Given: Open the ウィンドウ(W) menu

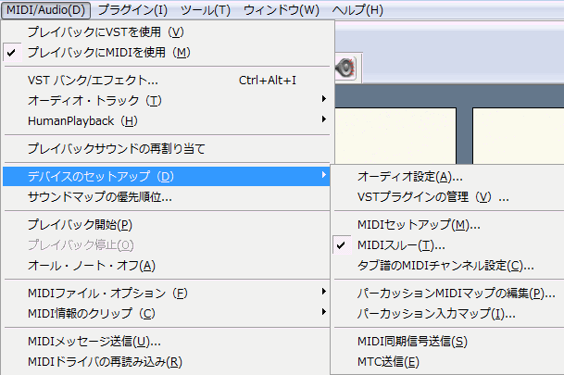Looking at the screenshot, I should click(x=282, y=9).
